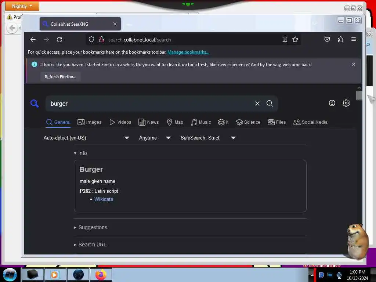Switch to the Social Media category tab
This screenshot has width=376, height=282.
tap(310, 122)
